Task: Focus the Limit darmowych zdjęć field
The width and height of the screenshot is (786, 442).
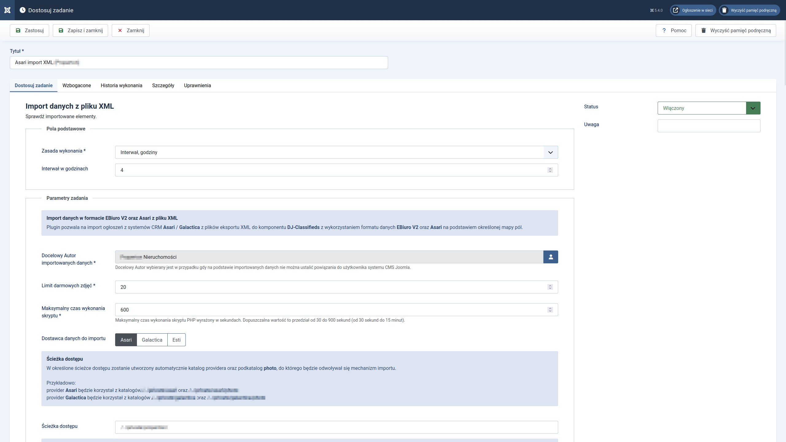Action: [x=337, y=287]
